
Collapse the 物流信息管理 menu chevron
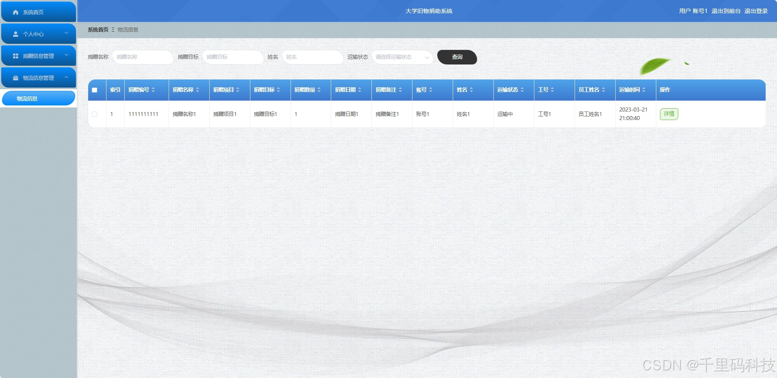[66, 77]
